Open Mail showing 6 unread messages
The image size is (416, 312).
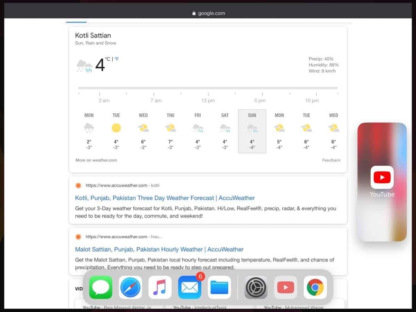190,287
